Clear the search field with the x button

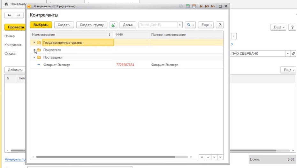tap(180, 25)
